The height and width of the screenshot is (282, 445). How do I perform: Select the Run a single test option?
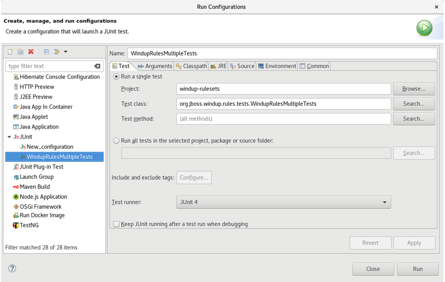(x=117, y=77)
